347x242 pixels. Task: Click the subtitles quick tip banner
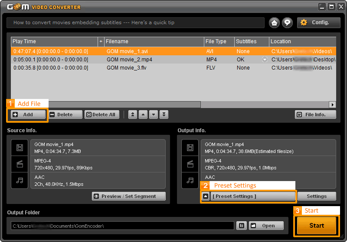[135, 22]
